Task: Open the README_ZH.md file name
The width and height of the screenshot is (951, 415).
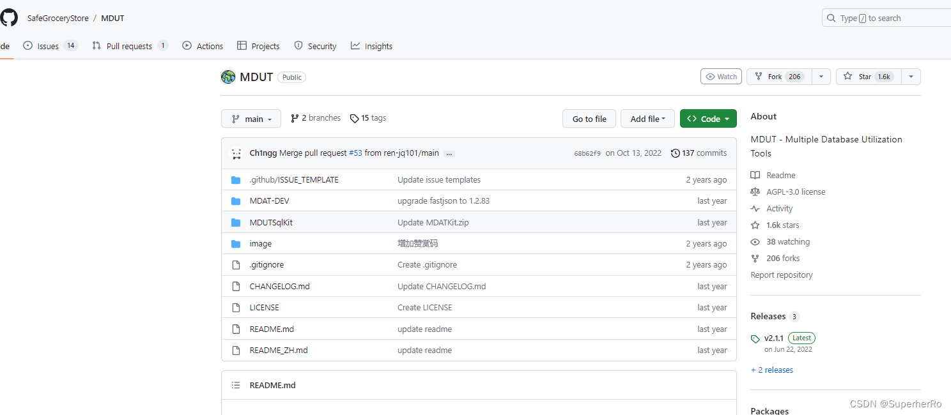Action: click(x=279, y=351)
